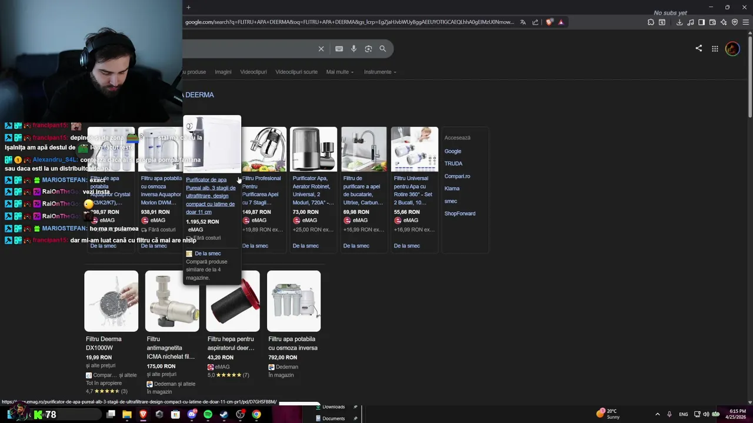Image resolution: width=753 pixels, height=423 pixels.
Task: Click the 'TRUDA' comparison site link
Action: point(453,164)
